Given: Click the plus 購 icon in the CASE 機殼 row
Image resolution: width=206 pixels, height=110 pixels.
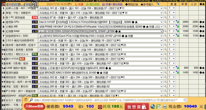Looking at the screenshot, I should click(177, 68).
